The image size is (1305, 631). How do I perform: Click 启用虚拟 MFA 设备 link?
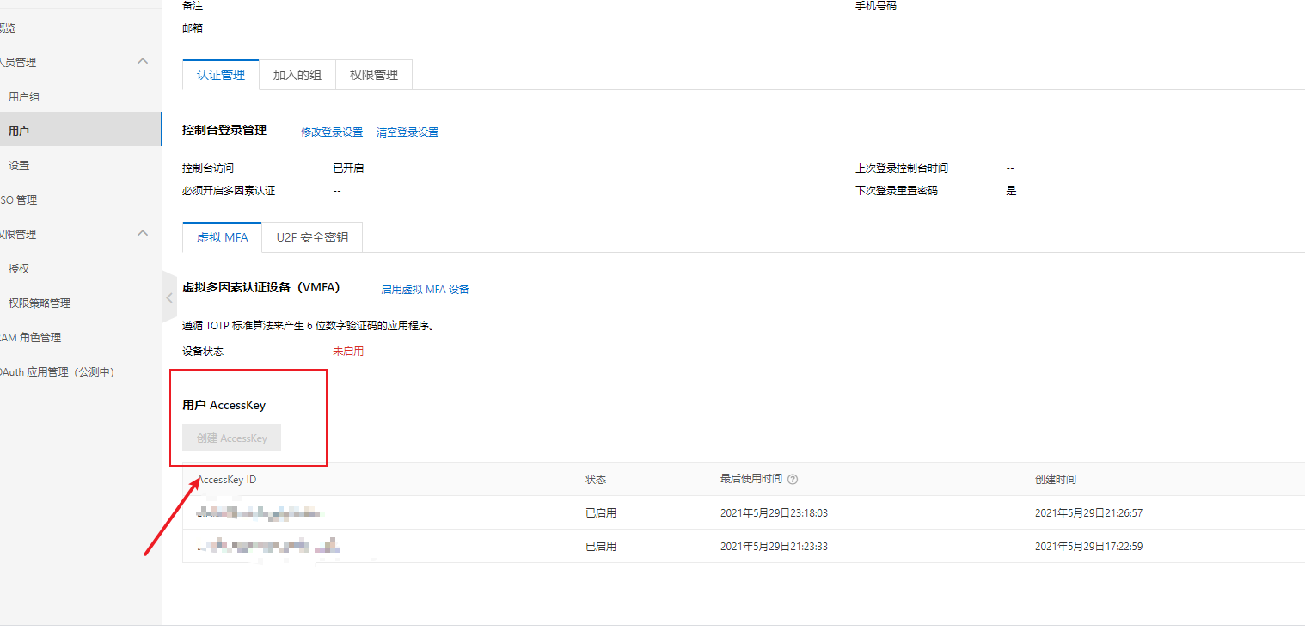(x=426, y=290)
